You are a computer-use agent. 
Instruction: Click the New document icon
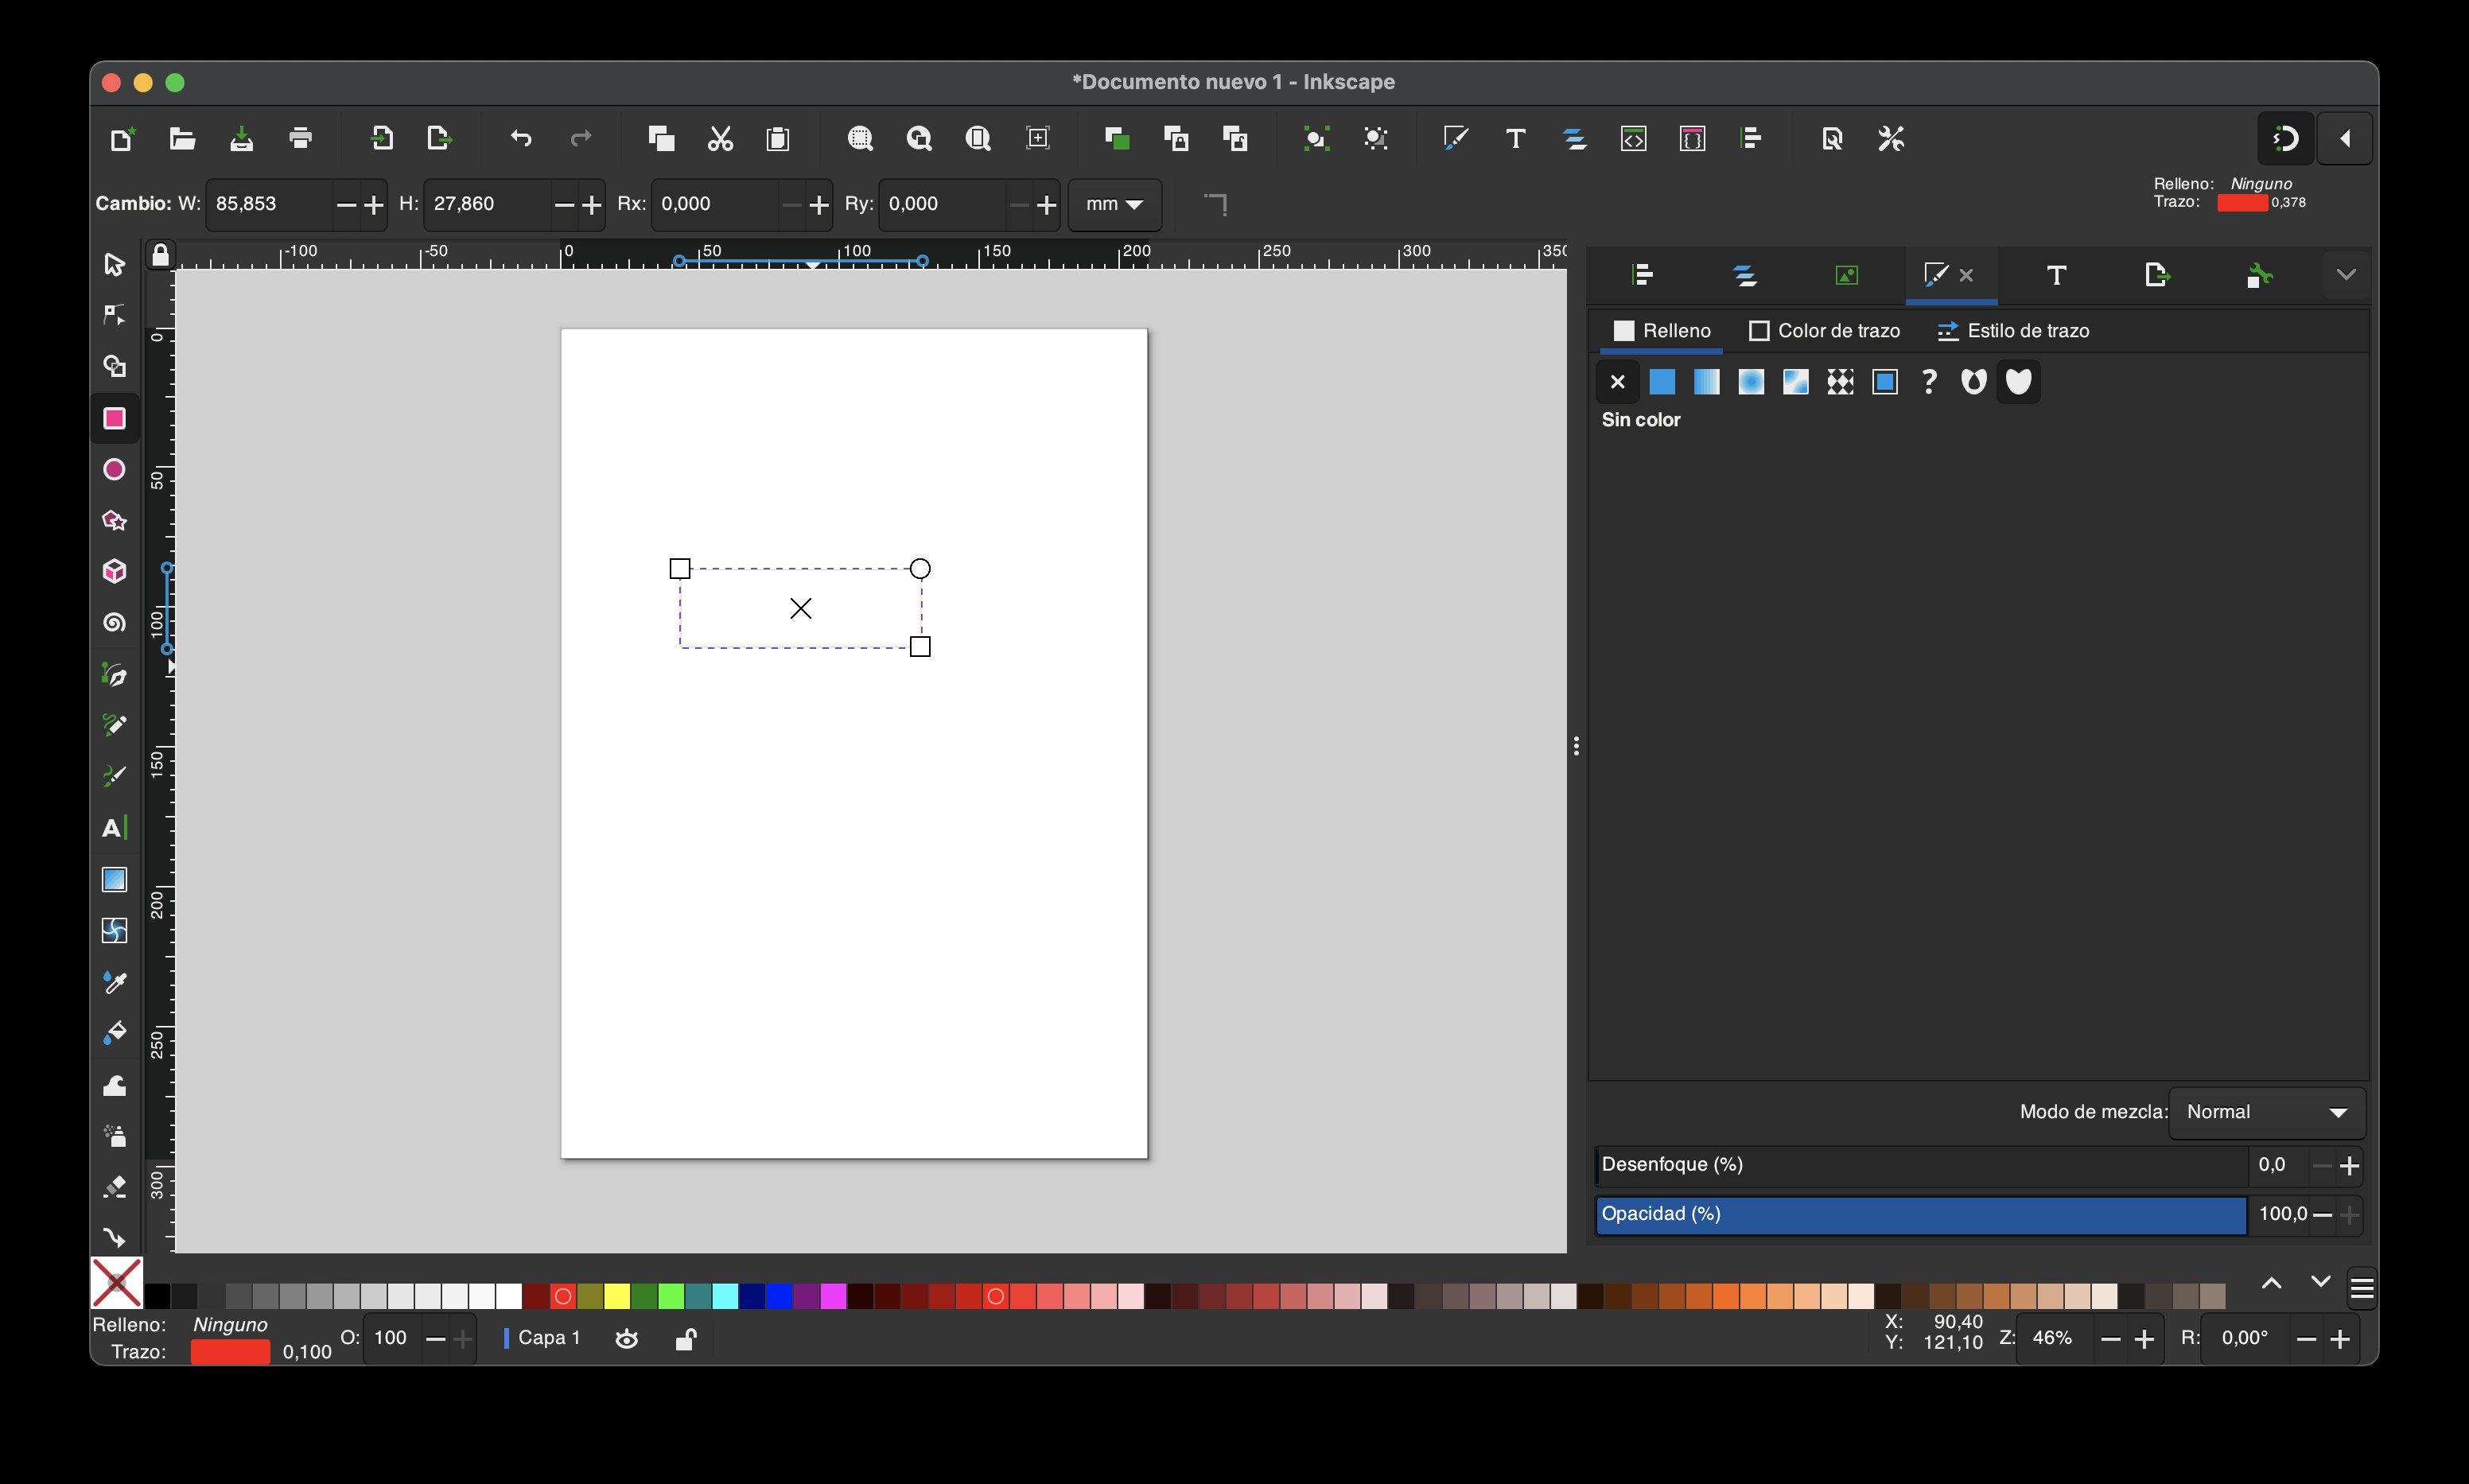coord(122,139)
